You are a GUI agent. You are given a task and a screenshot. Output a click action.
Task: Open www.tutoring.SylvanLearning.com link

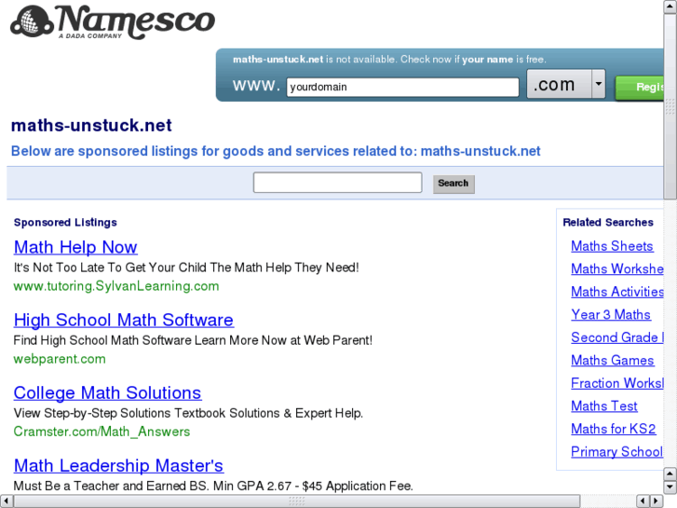coord(116,286)
